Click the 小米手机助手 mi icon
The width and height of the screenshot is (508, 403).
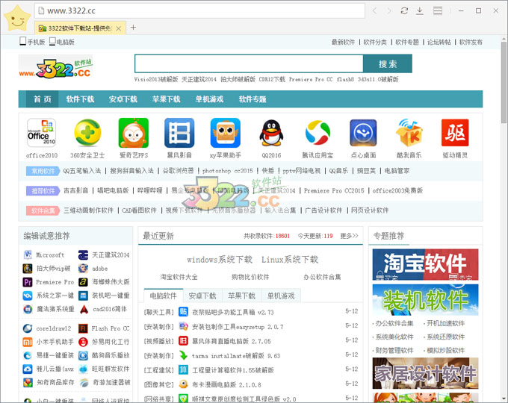28,342
